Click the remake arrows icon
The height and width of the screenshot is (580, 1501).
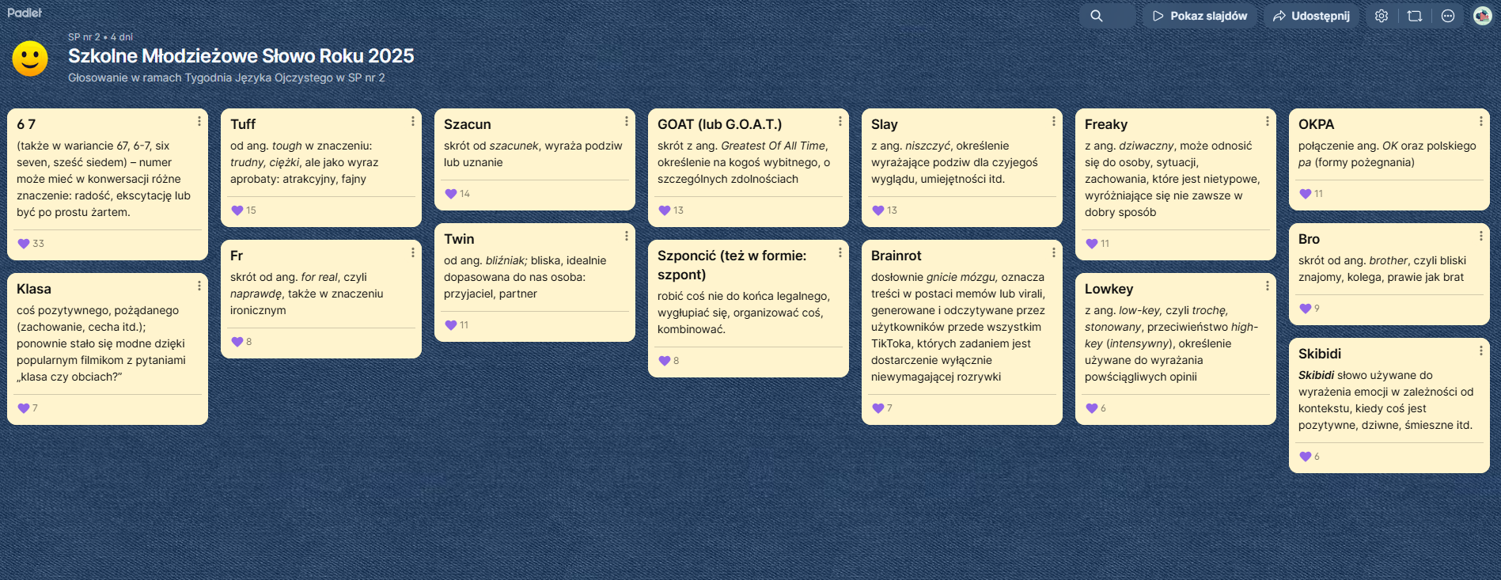click(1415, 16)
